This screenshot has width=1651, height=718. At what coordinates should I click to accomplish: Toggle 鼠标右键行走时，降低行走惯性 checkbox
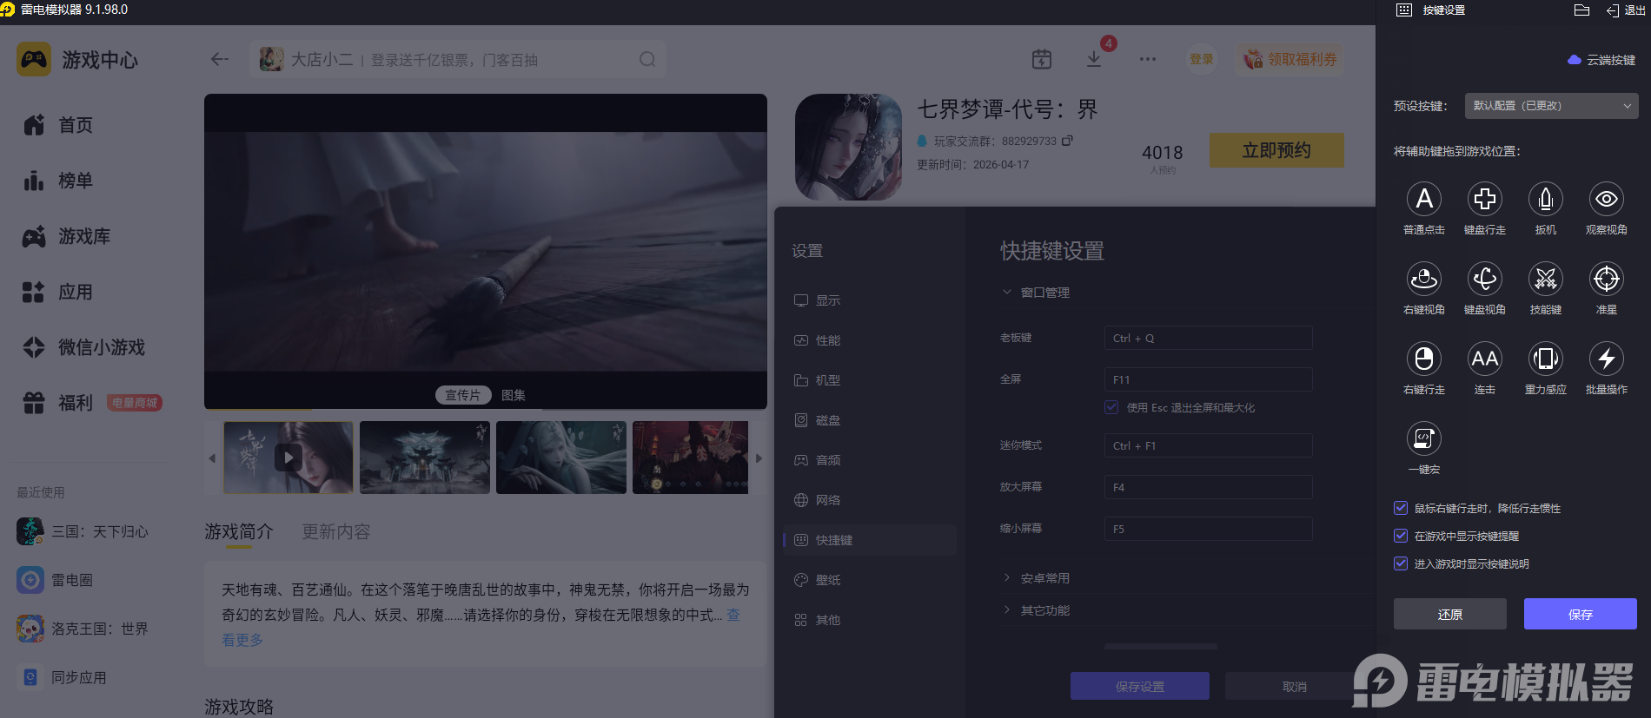[1400, 508]
